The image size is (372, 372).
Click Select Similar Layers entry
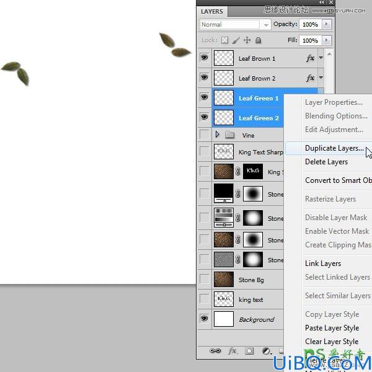pos(338,296)
